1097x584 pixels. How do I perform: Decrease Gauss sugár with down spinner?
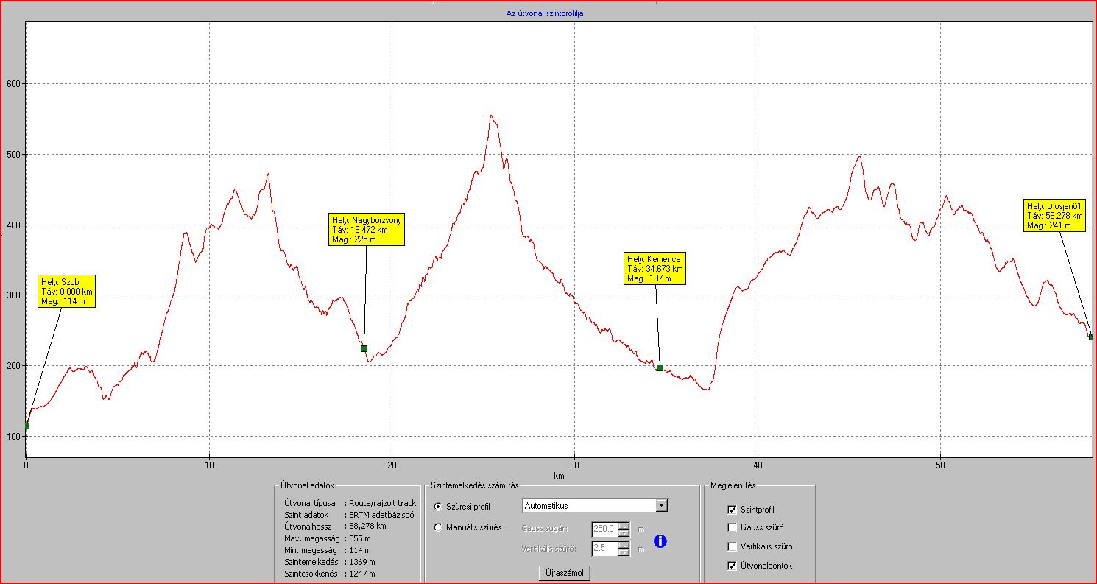pos(624,532)
